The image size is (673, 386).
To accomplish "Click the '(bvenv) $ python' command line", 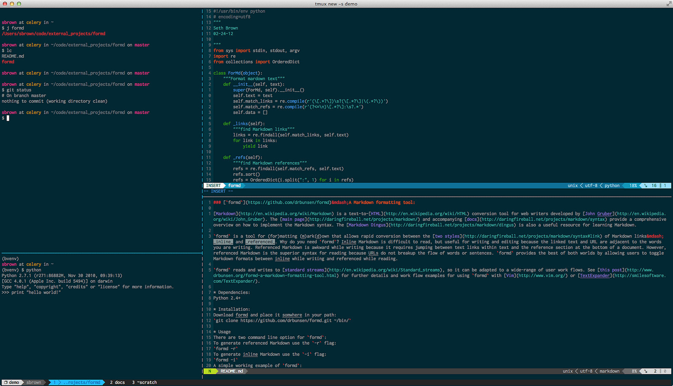I will pyautogui.click(x=21, y=270).
